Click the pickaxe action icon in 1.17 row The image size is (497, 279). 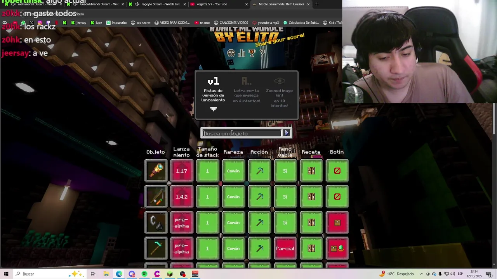[x=259, y=171]
